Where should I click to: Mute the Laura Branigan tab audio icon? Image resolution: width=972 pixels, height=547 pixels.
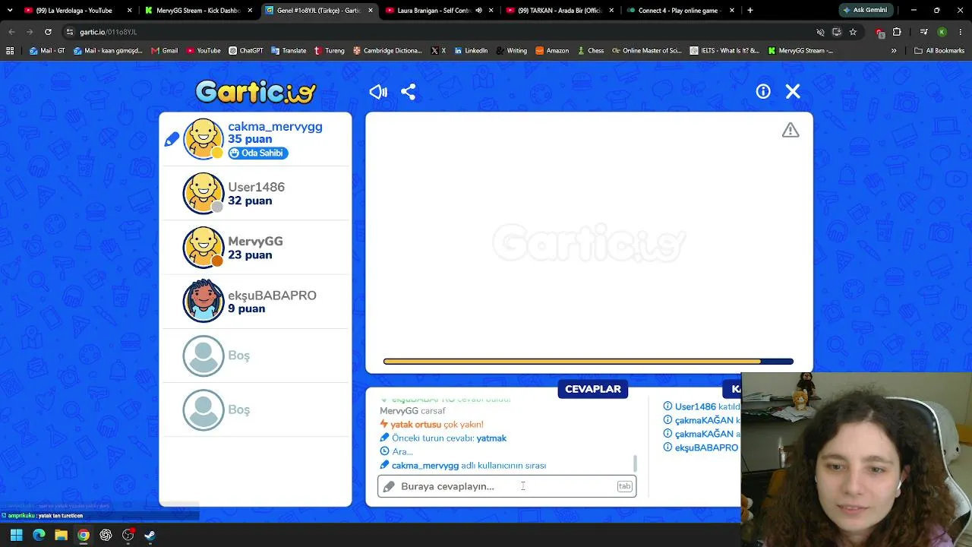click(x=478, y=11)
